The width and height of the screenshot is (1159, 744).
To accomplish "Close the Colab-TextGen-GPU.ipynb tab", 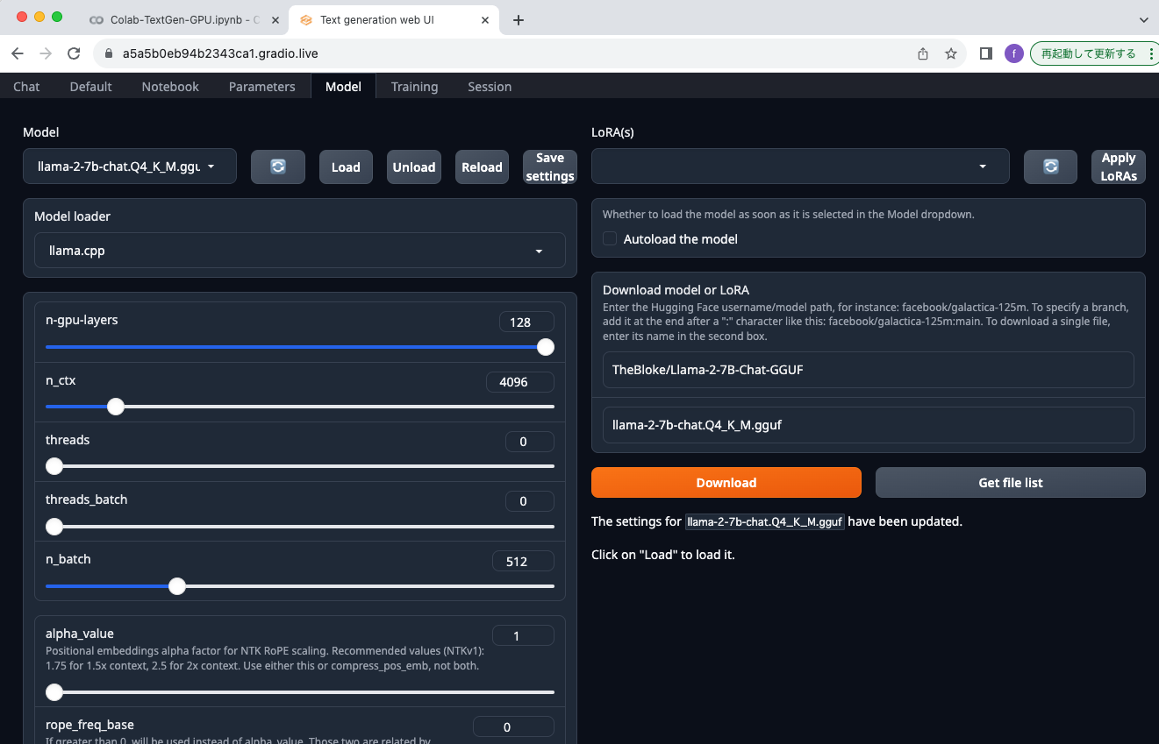I will 275,19.
